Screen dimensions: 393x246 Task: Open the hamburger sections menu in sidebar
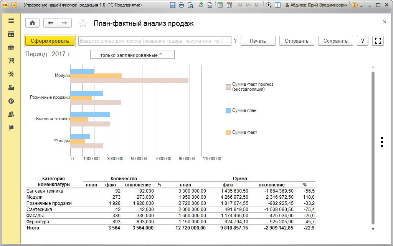(11, 21)
